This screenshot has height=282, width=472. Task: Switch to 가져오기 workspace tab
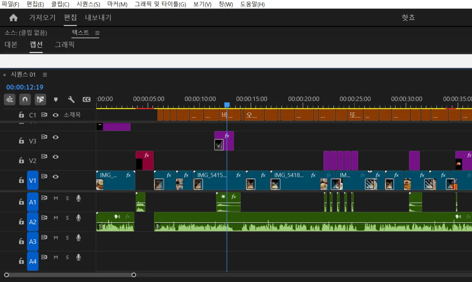42,18
